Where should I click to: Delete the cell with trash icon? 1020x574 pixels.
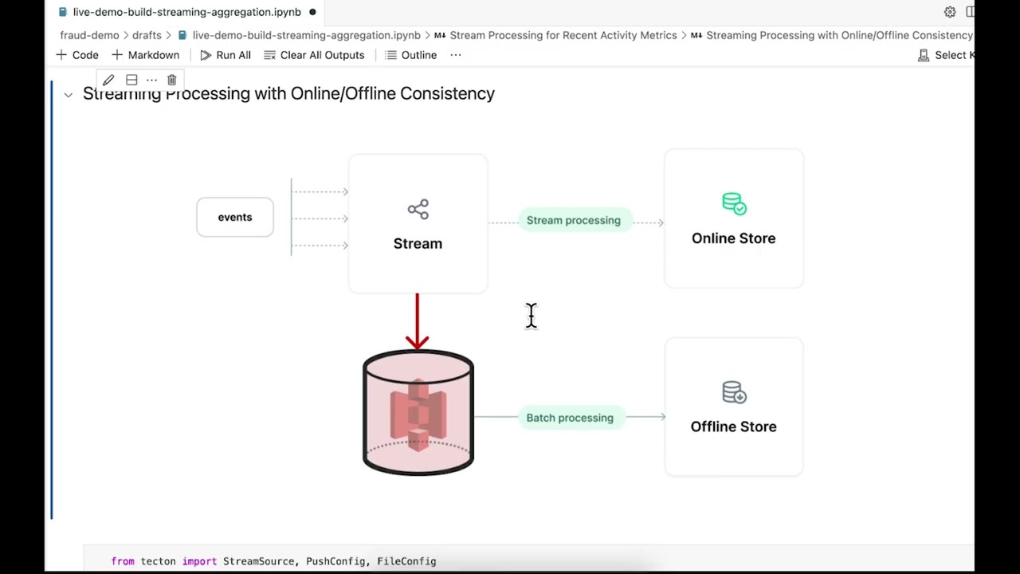click(x=171, y=80)
